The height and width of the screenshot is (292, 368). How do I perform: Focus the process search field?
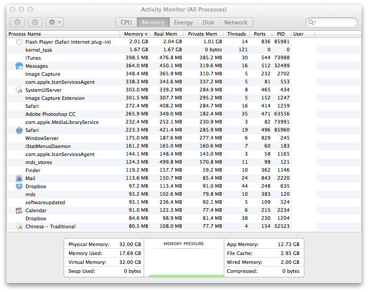pos(332,22)
